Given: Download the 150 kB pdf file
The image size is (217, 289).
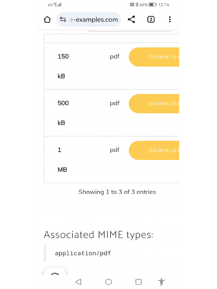Looking at the screenshot, I should (x=154, y=57).
